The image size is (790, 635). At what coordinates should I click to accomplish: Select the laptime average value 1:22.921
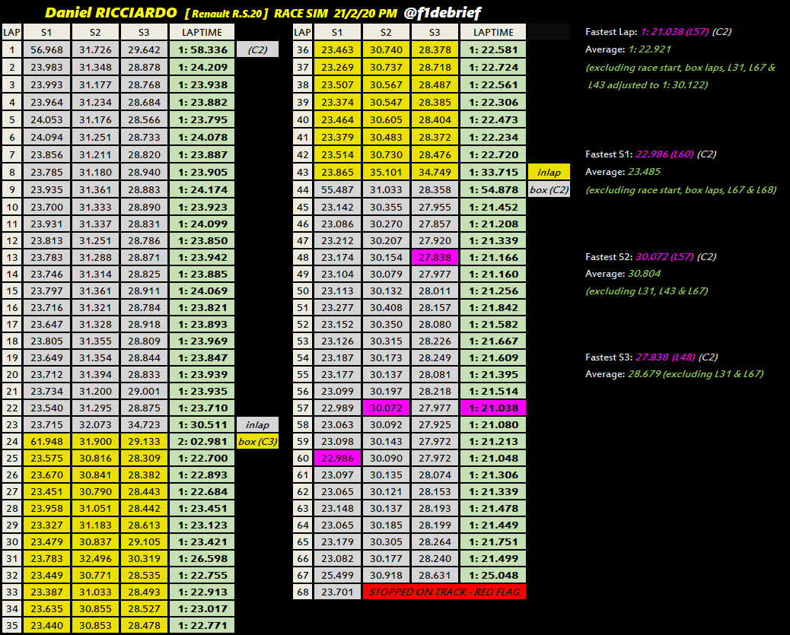[x=649, y=49]
